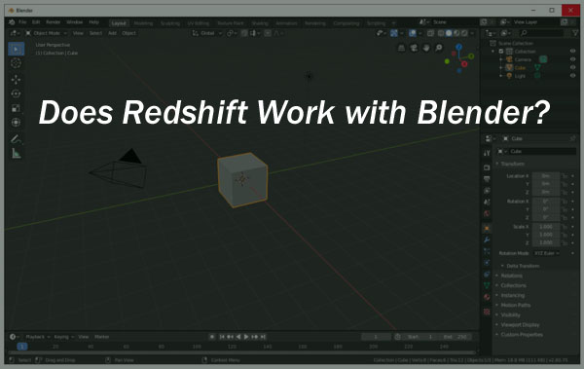The image size is (584, 369).
Task: Click the outliner filter funnel icon
Action: tap(575, 33)
